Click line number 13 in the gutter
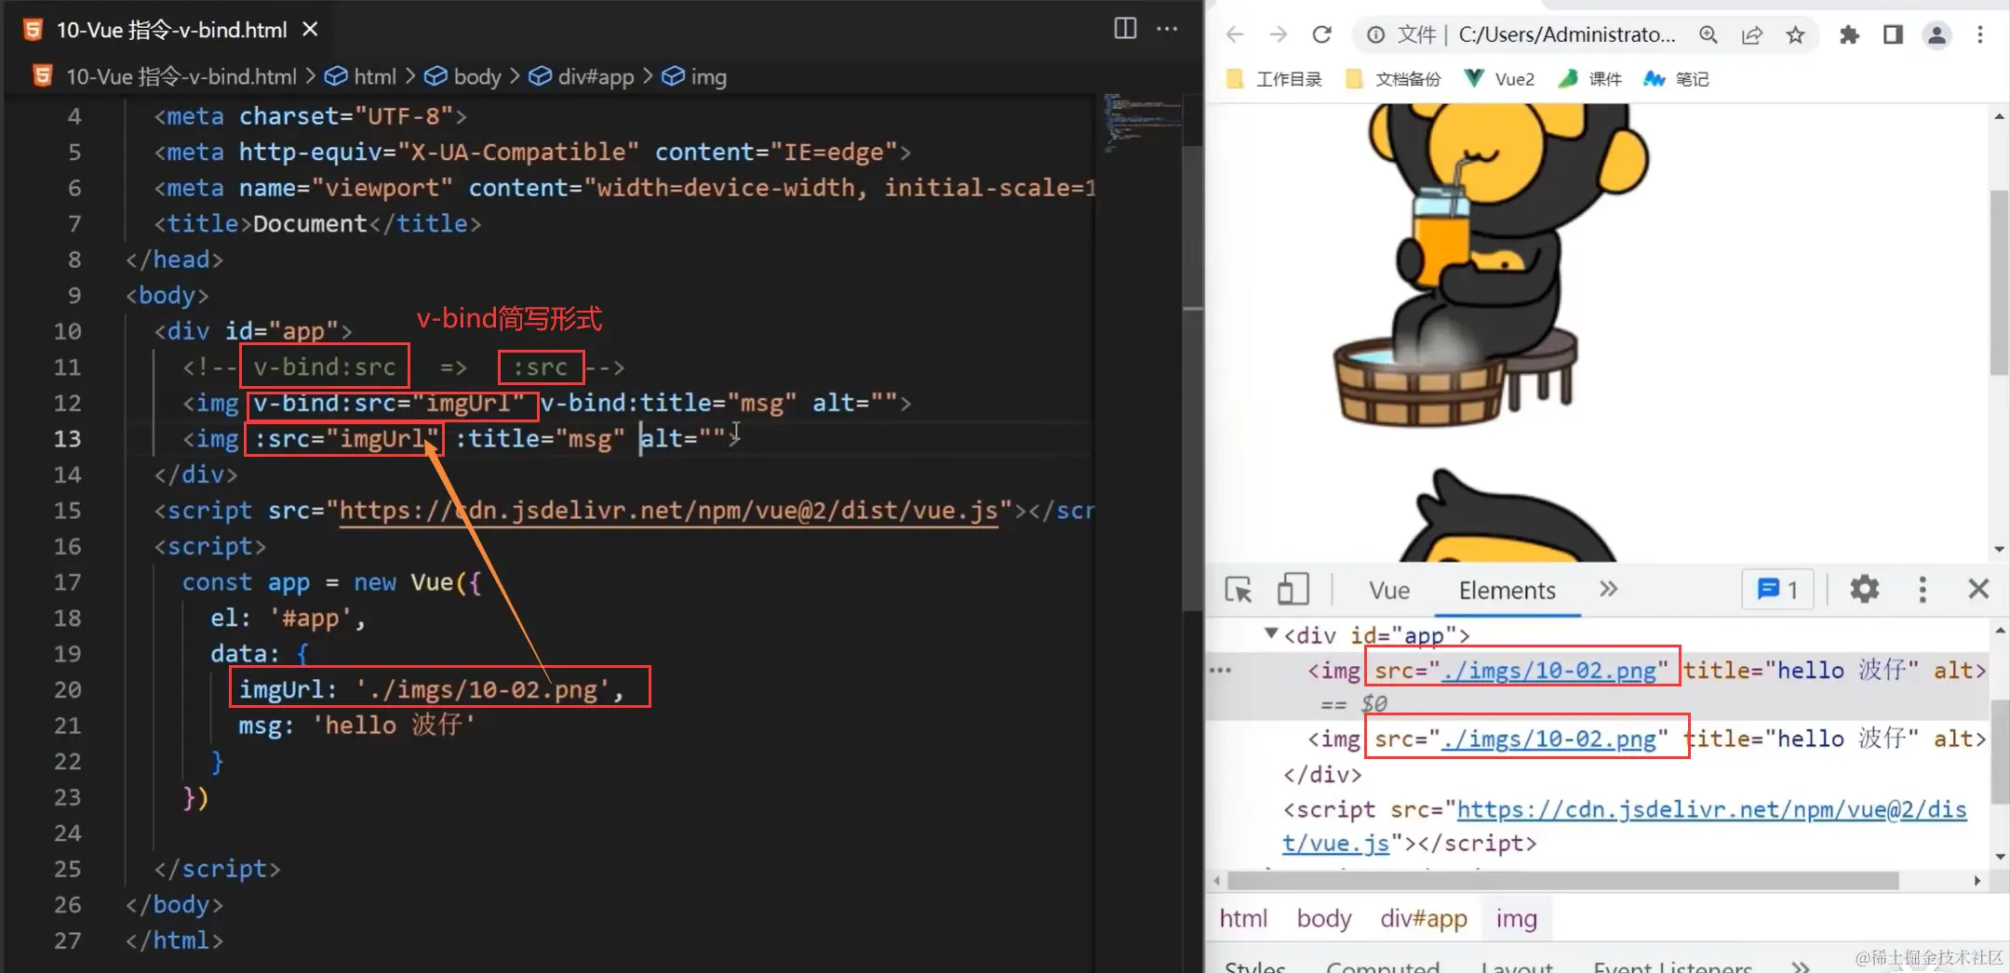This screenshot has width=2010, height=973. pos(67,438)
